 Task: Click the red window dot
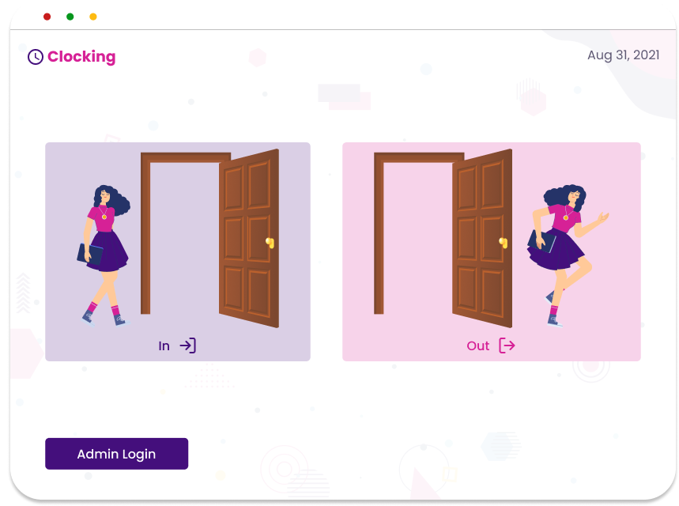click(47, 17)
